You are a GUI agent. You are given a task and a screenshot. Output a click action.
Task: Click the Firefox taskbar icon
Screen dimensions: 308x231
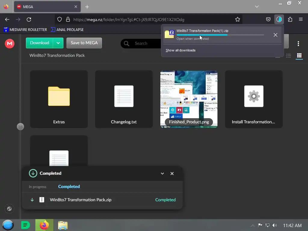(x=44, y=225)
